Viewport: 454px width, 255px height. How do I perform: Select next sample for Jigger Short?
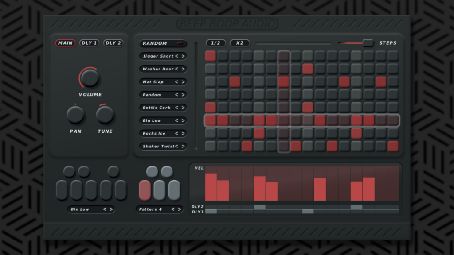pyautogui.click(x=183, y=56)
